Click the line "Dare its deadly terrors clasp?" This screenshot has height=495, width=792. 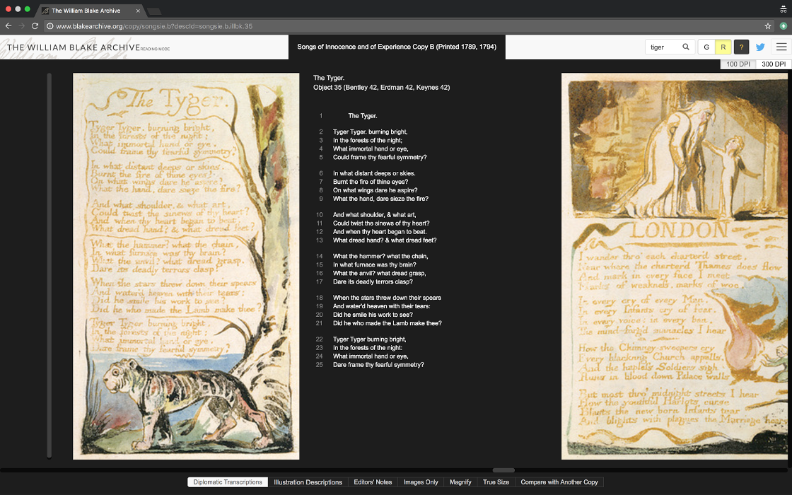pos(373,282)
